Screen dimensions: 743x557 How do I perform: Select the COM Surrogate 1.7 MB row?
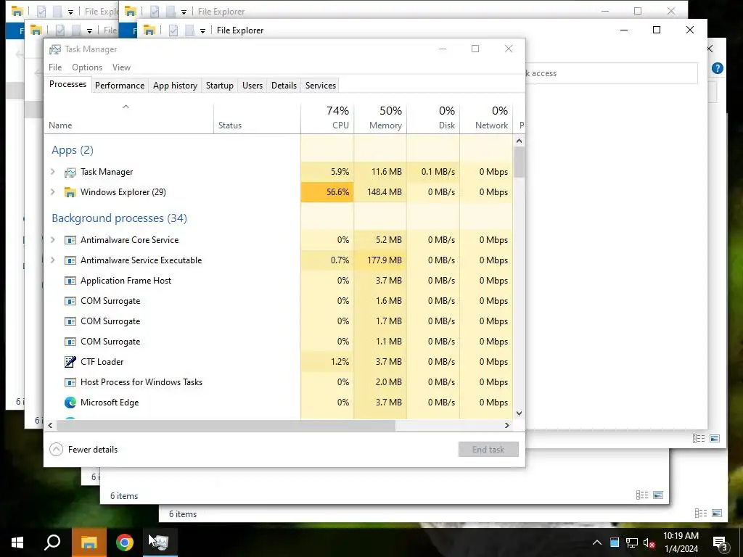278,321
